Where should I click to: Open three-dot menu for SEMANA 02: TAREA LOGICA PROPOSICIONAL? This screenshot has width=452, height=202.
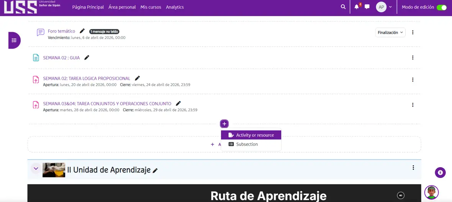413,80
